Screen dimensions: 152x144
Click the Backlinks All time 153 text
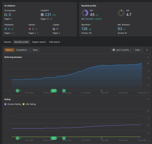click(x=86, y=33)
